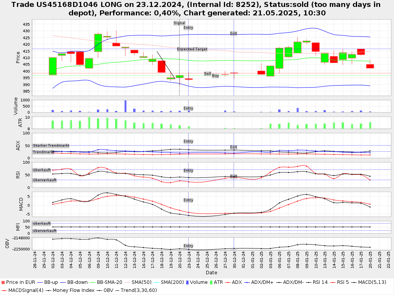Viewport: 394px width, 295px height.
Task: Click the Buy level label
Action: 215,76
